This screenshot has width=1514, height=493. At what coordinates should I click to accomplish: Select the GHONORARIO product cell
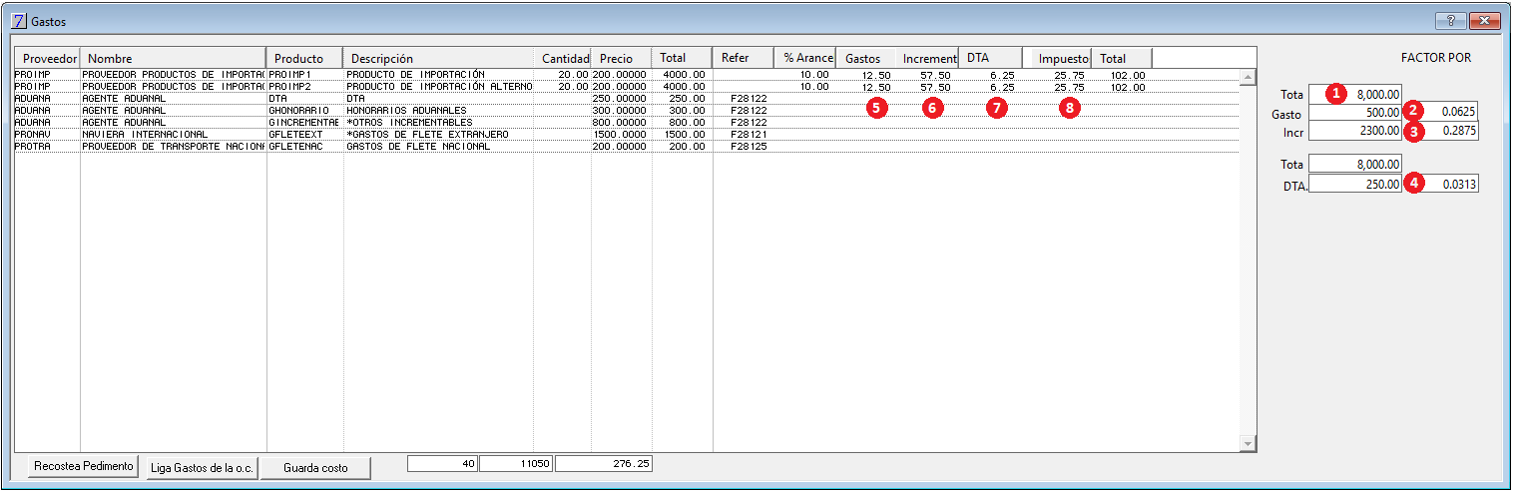[x=305, y=111]
